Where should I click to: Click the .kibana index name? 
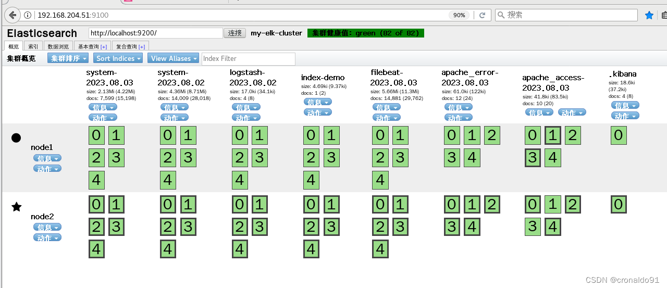(623, 74)
